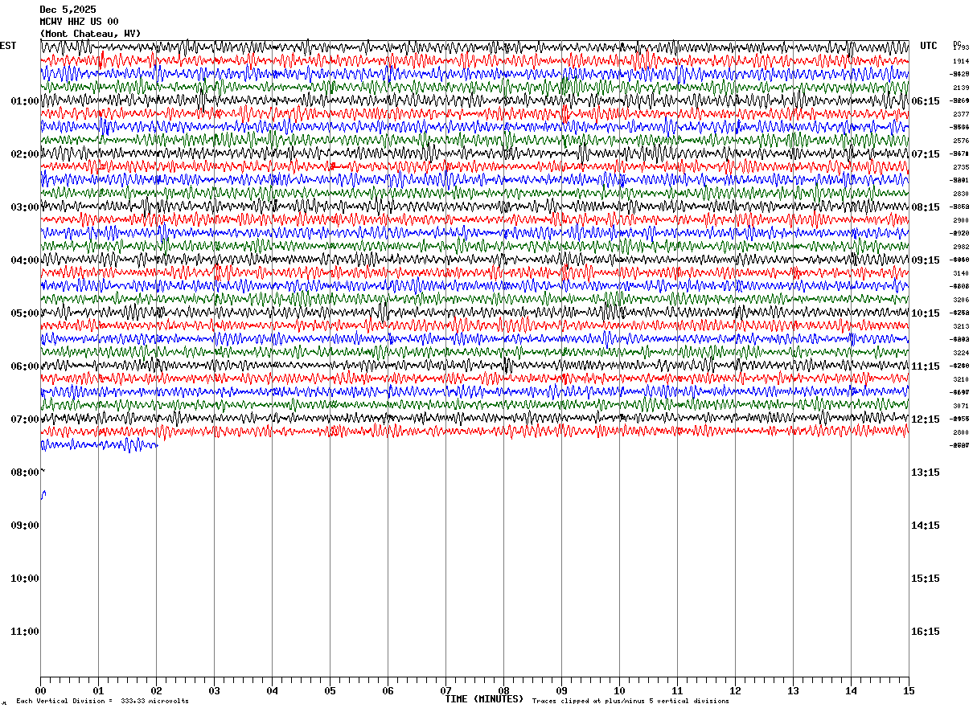Screen dimensions: 973x712
Task: Click the "Each Vertical Division = 333.33 microvolts" note
Action: (102, 702)
